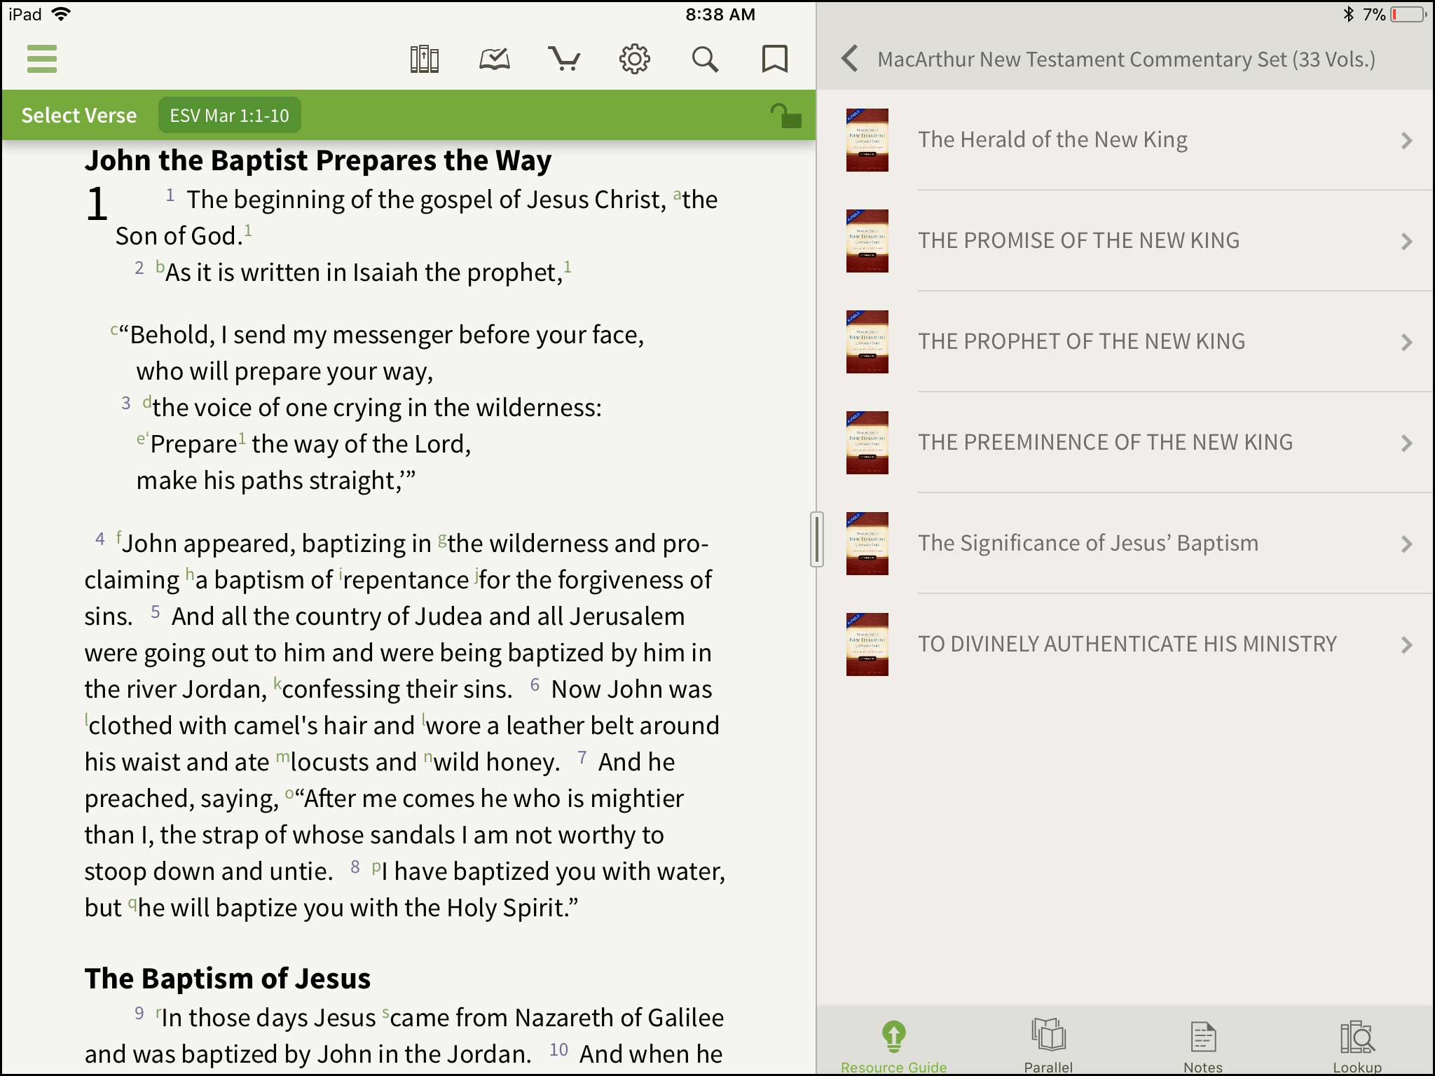Open the store shopping cart

click(x=564, y=60)
